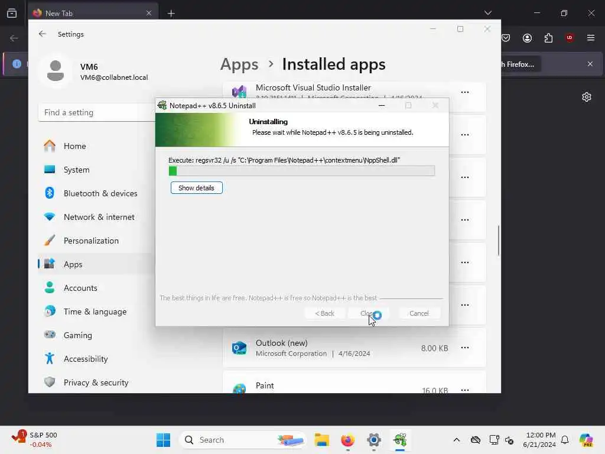Open Firefox from taskbar
The image size is (605, 454).
[347, 440]
